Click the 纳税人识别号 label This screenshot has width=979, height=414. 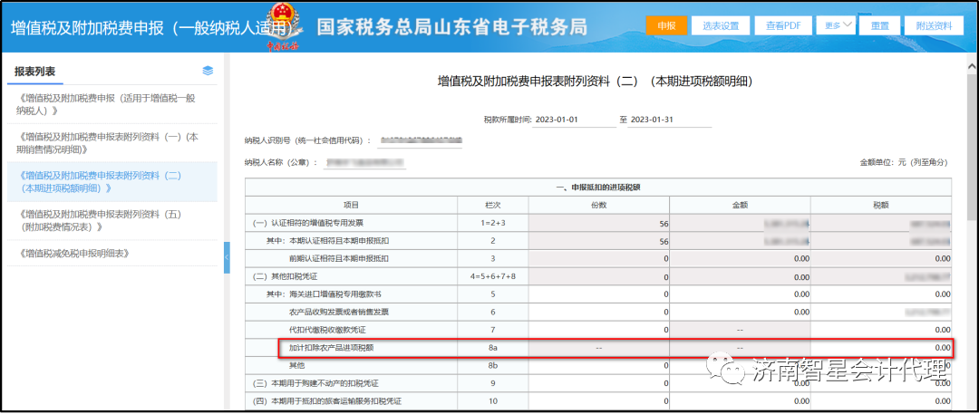tap(308, 140)
